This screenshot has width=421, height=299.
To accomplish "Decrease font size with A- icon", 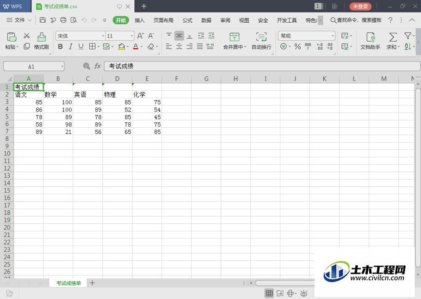I will 151,36.
